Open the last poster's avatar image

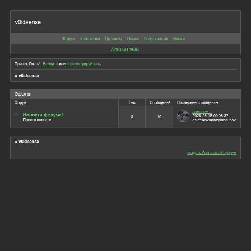point(183,116)
